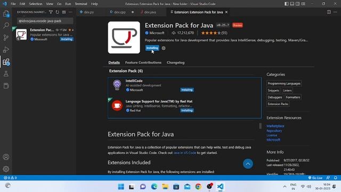341x192 pixels.
Task: Toggle primary side bar layout icon
Action: point(287,4)
